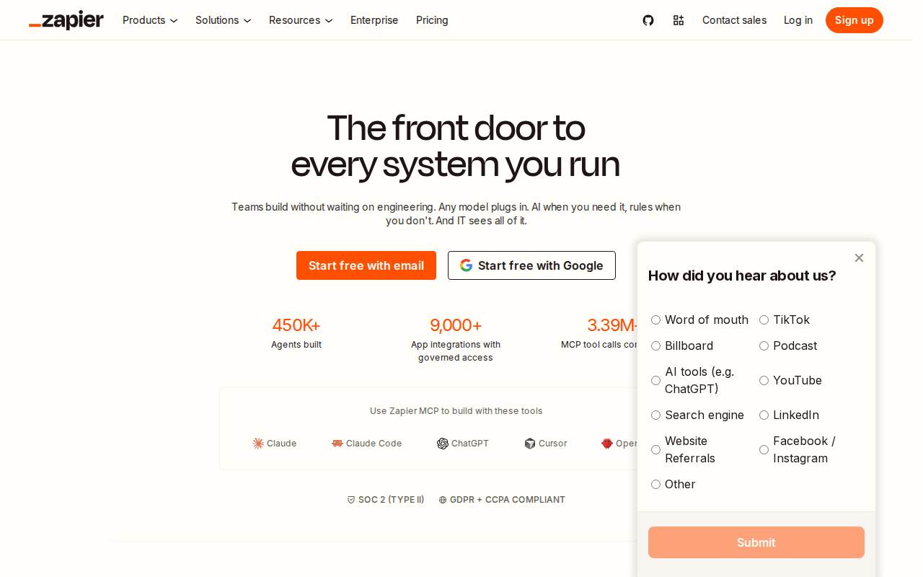Click the red logo before Open
The width and height of the screenshot is (923, 577).
pyautogui.click(x=607, y=444)
